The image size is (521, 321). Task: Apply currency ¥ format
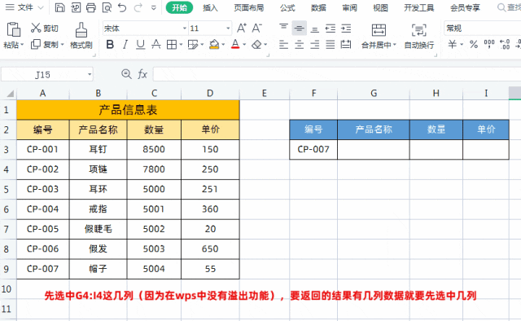pyautogui.click(x=453, y=44)
